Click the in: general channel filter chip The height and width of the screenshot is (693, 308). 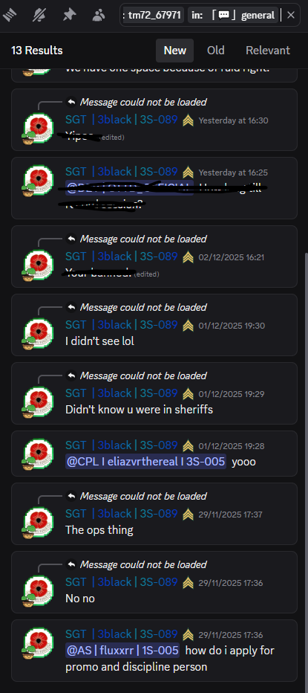pyautogui.click(x=233, y=15)
